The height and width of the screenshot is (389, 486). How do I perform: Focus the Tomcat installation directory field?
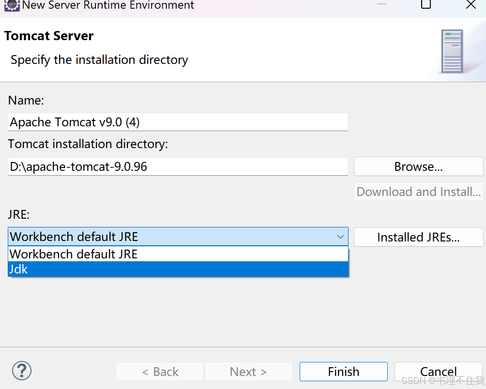[178, 166]
